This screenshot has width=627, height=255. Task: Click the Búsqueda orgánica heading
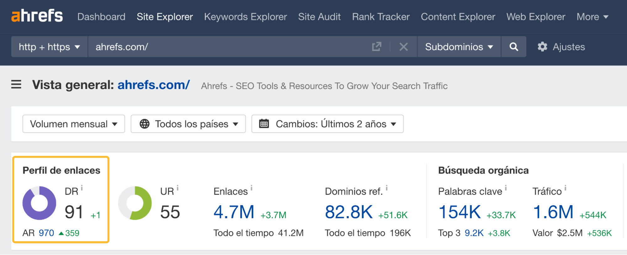coord(483,170)
